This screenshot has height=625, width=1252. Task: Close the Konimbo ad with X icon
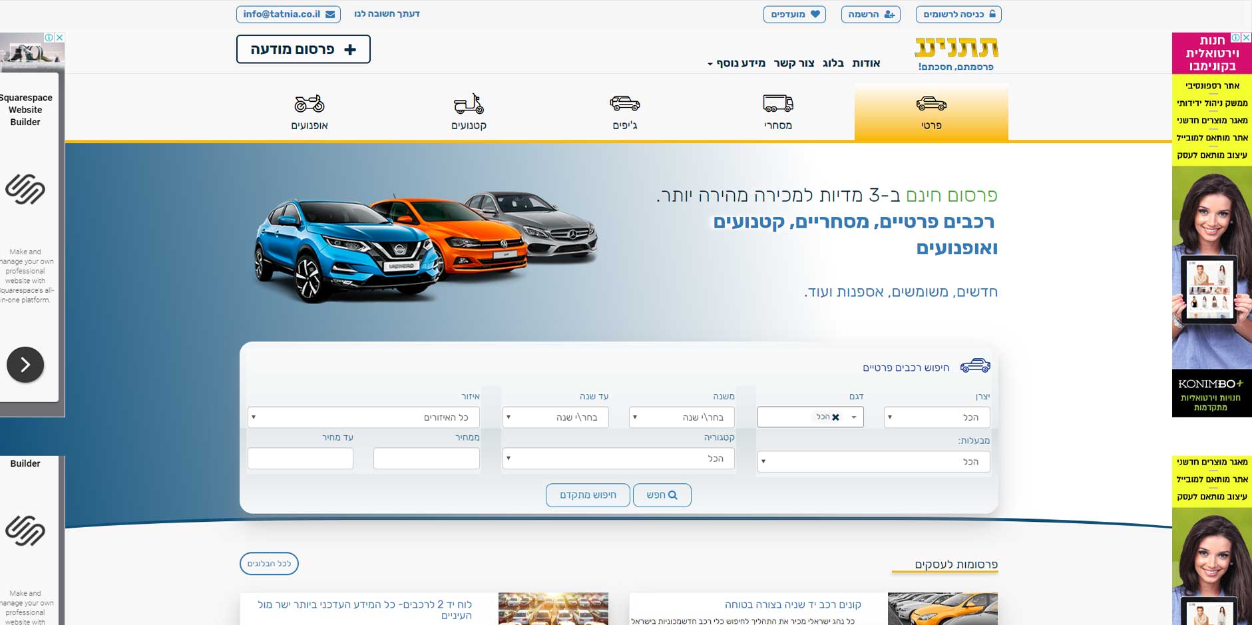pos(1247,37)
